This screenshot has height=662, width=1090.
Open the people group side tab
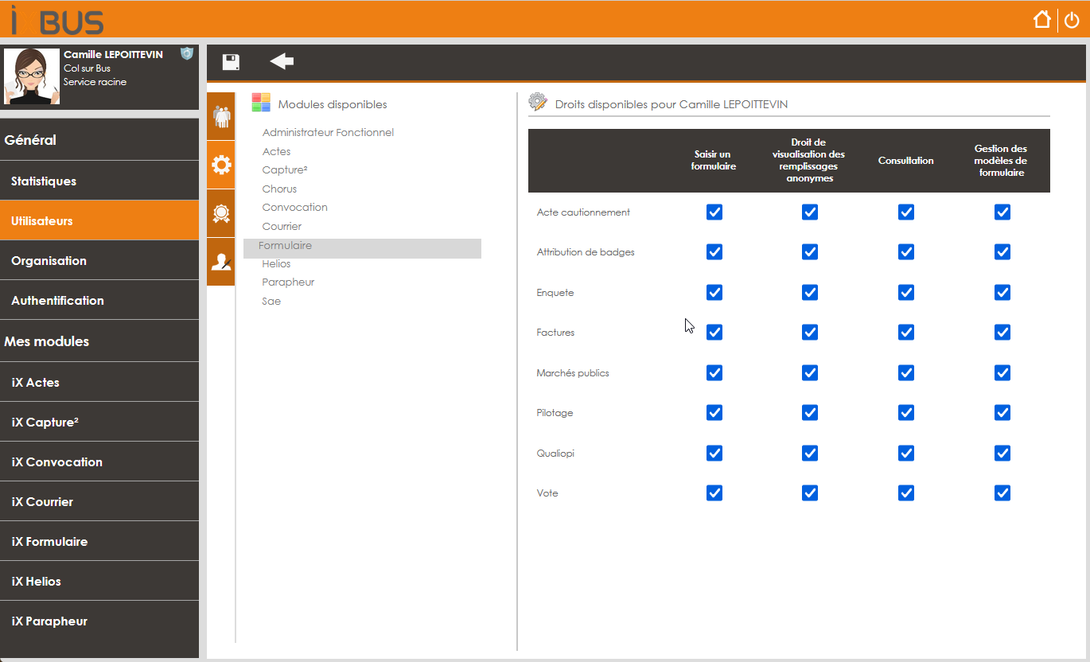pyautogui.click(x=221, y=117)
